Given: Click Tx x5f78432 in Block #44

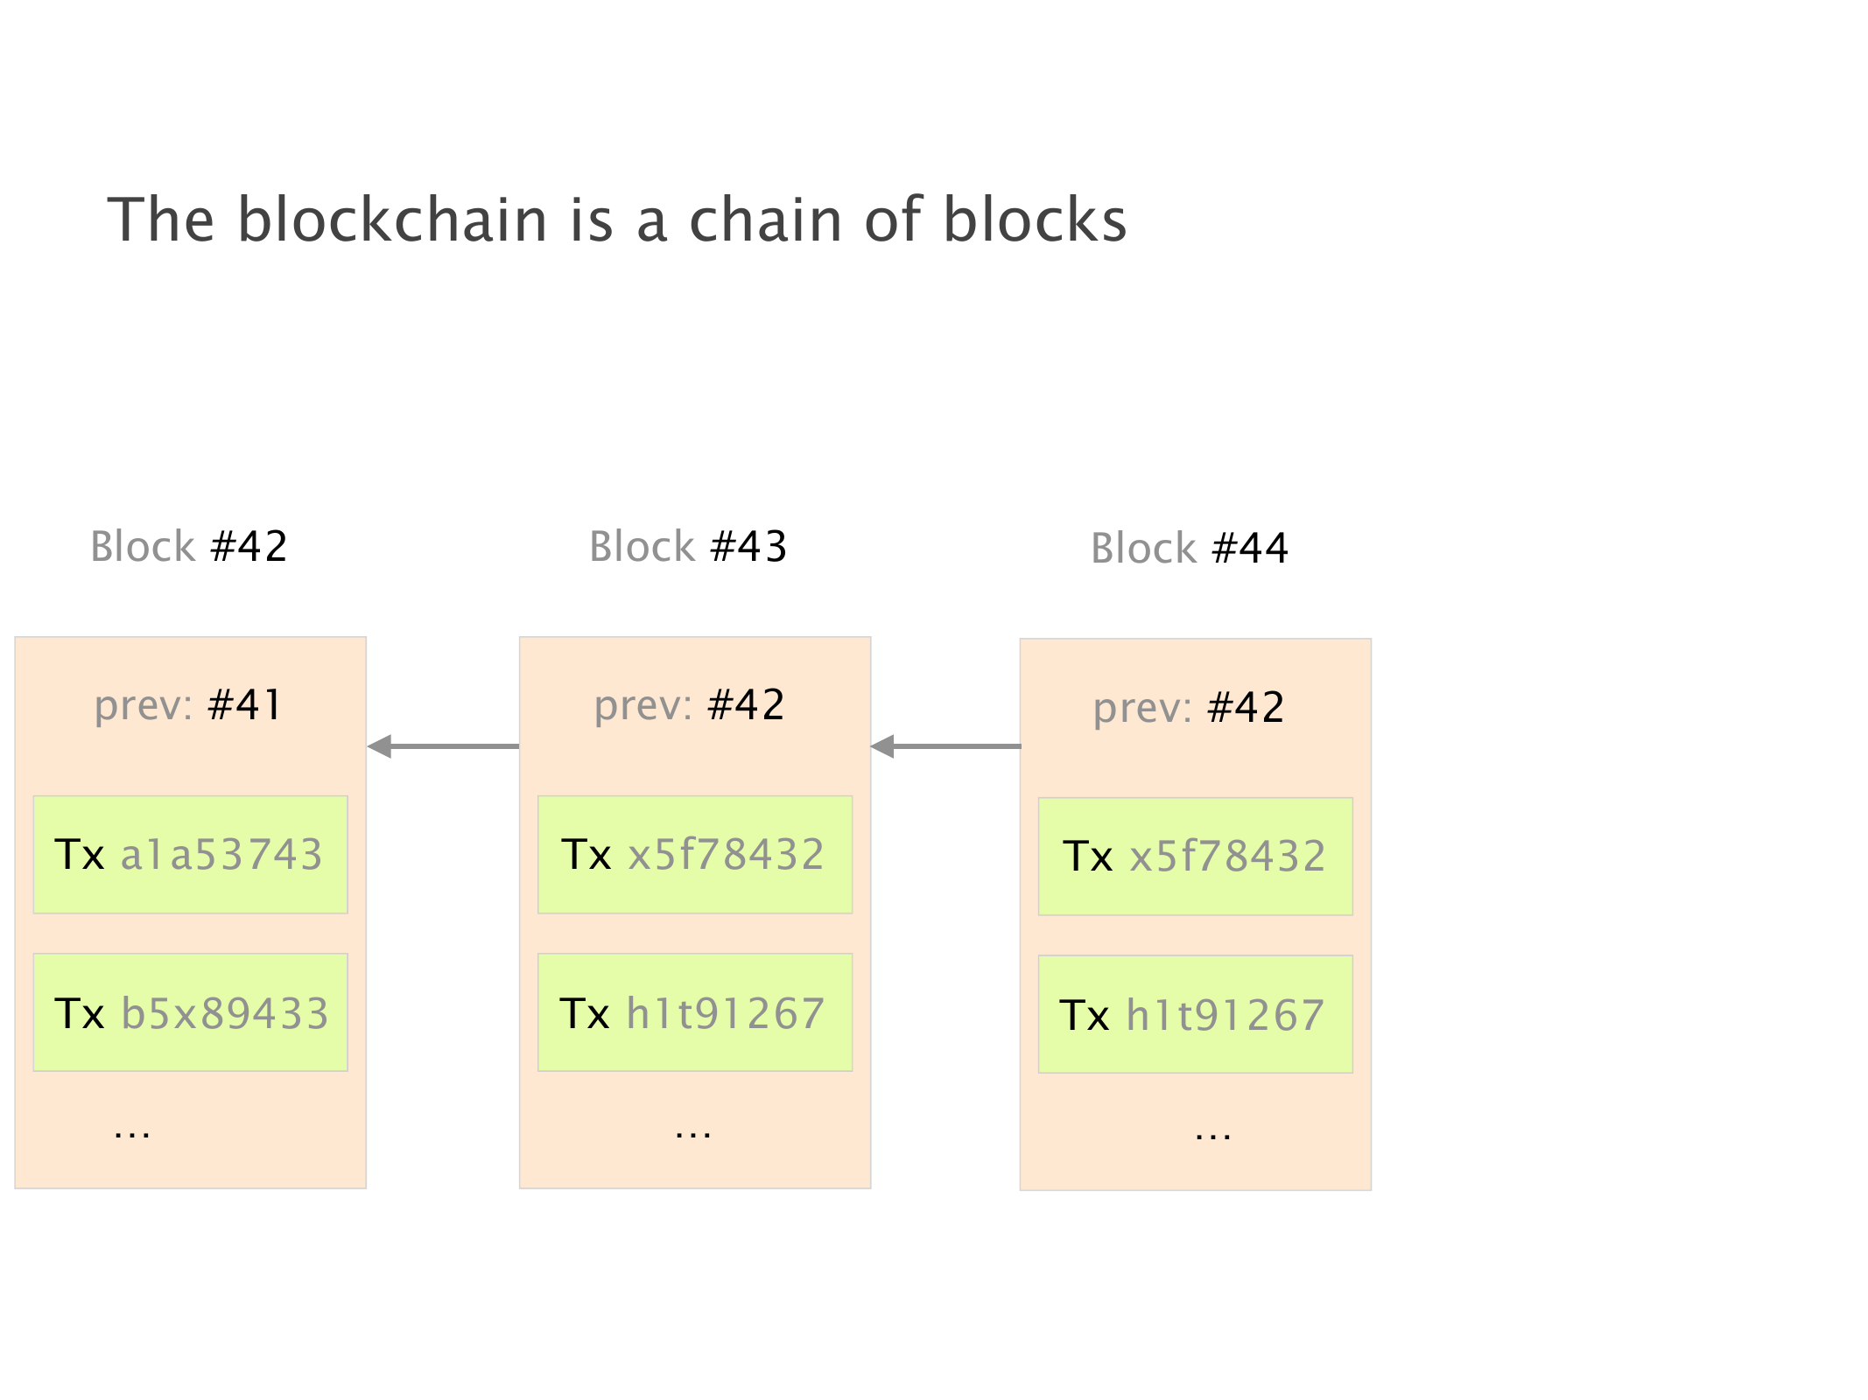Looking at the screenshot, I should click(1195, 857).
